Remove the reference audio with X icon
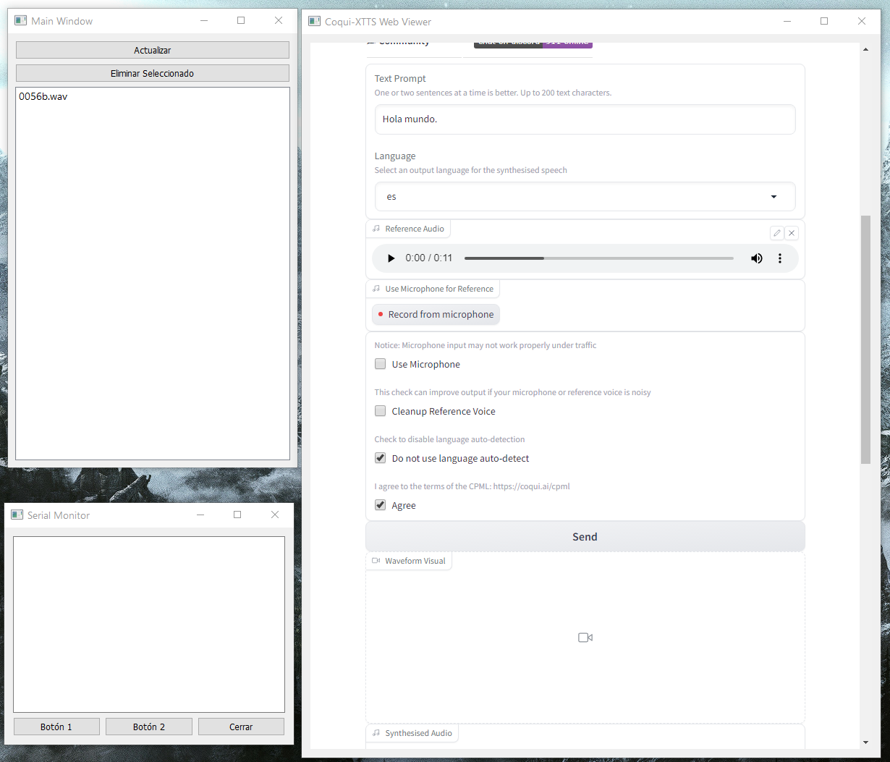 pyautogui.click(x=792, y=233)
